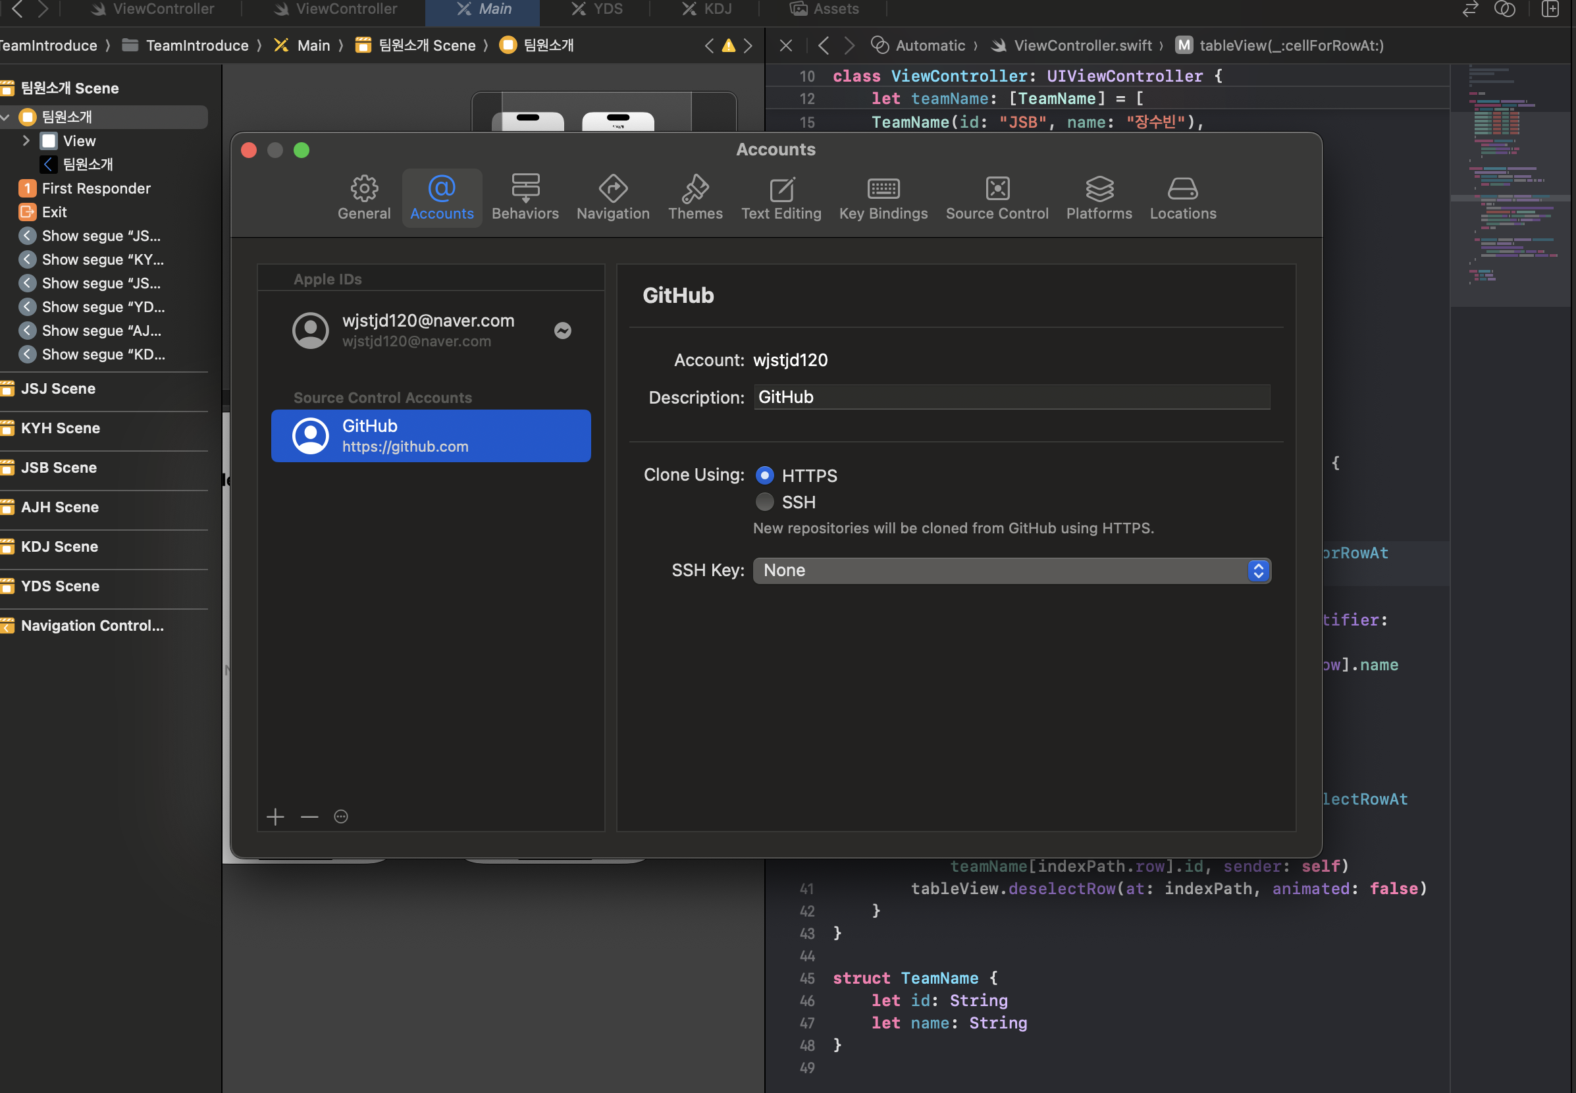Image resolution: width=1576 pixels, height=1093 pixels.
Task: Select the Show segue "AJ..." item
Action: coord(90,331)
